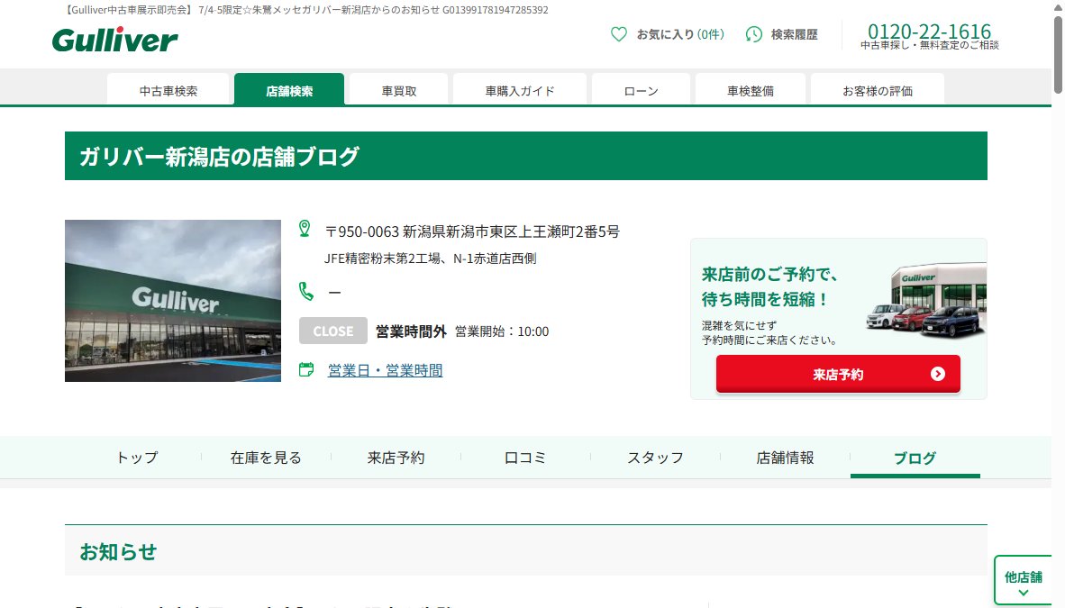Screen dimensions: 1065x608
Task: Click the arrow icon on 来店予約 button
Action: (938, 374)
